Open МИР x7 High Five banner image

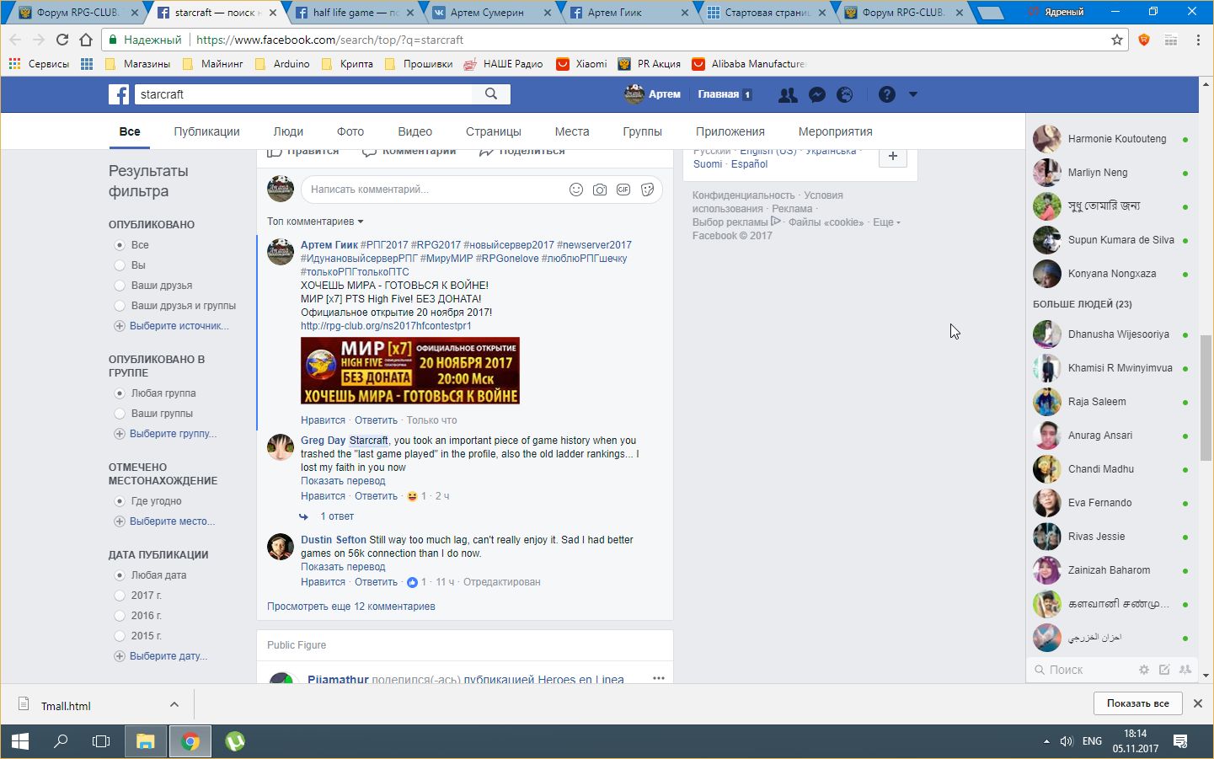410,371
